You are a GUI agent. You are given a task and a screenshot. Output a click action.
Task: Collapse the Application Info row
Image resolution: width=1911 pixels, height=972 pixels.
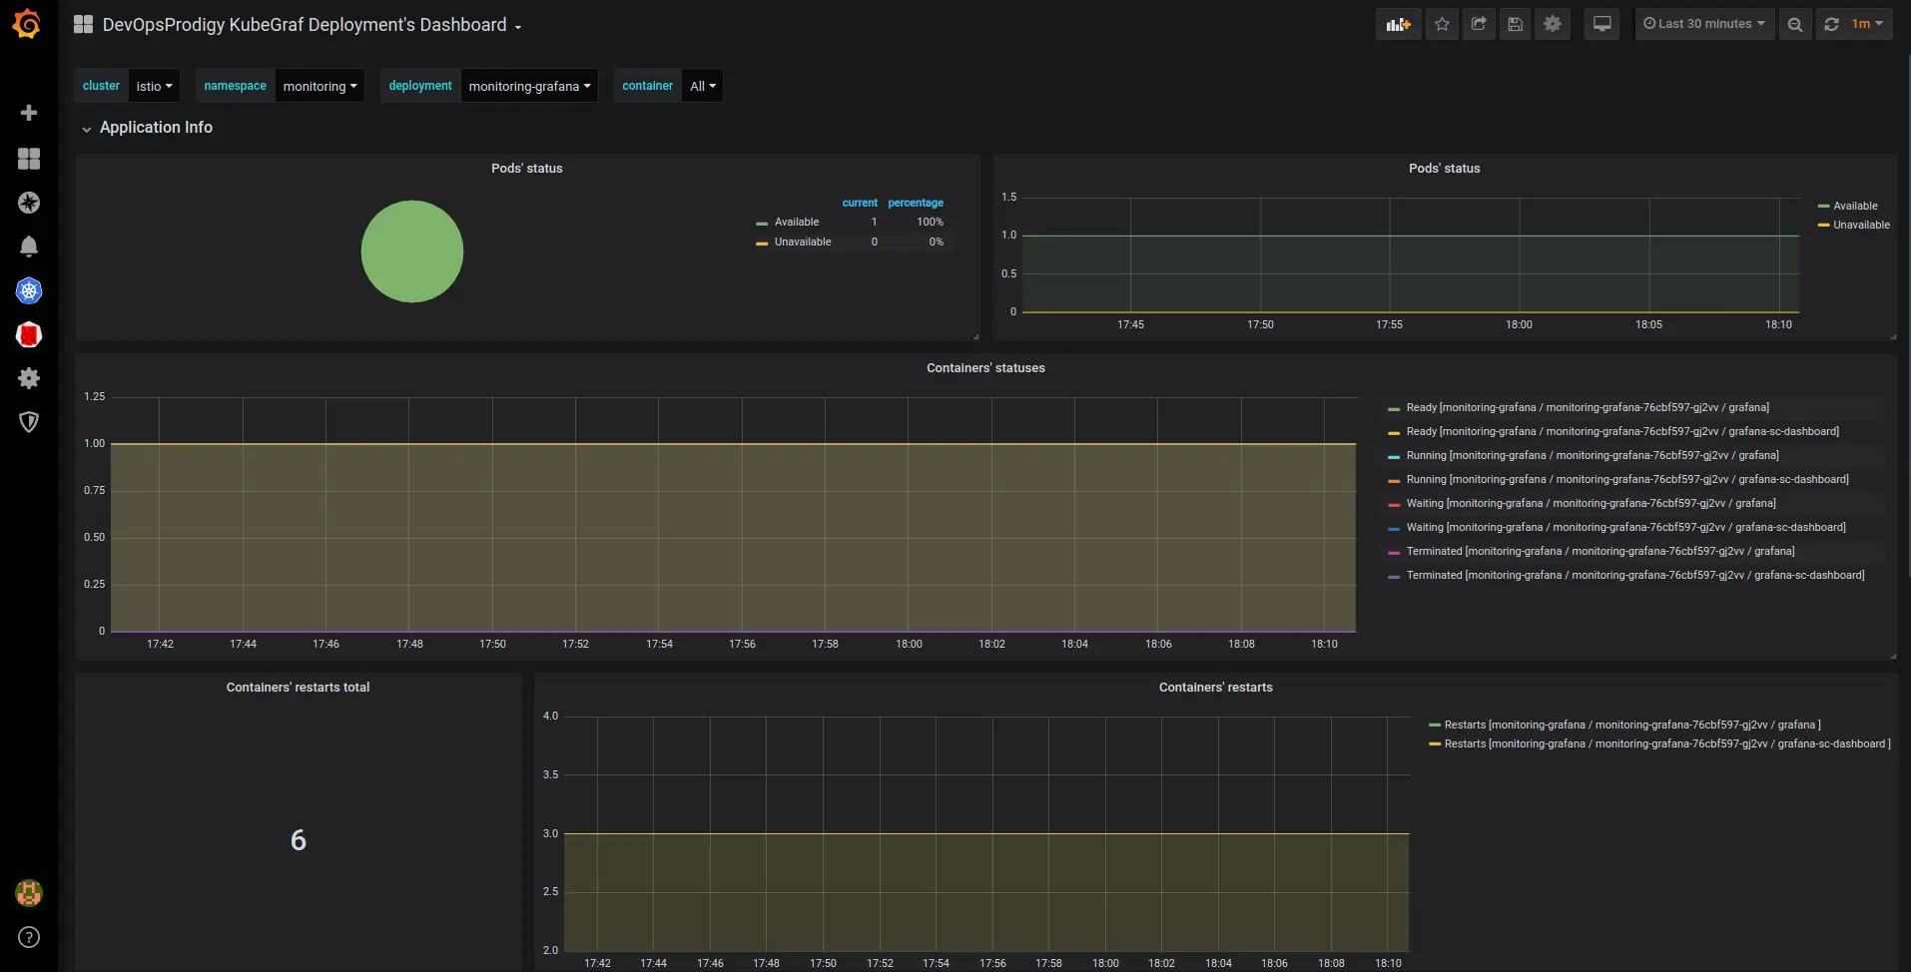[x=157, y=128]
